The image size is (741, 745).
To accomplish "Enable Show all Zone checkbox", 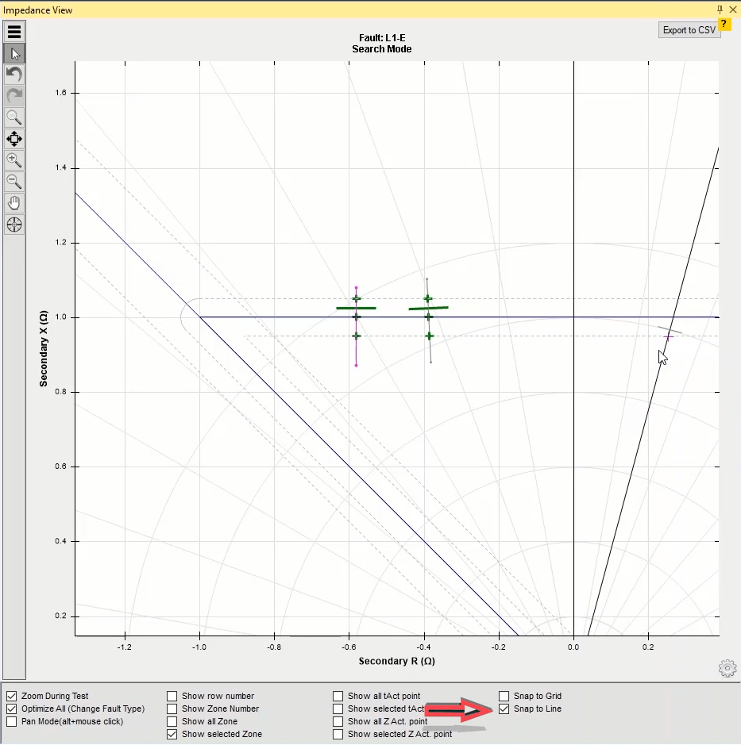I will point(172,721).
